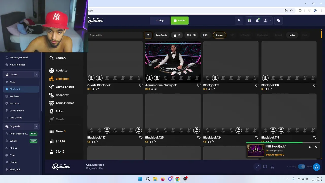This screenshot has width=325, height=183.
Task: Toggle the Regular filter chip
Action: (x=219, y=35)
